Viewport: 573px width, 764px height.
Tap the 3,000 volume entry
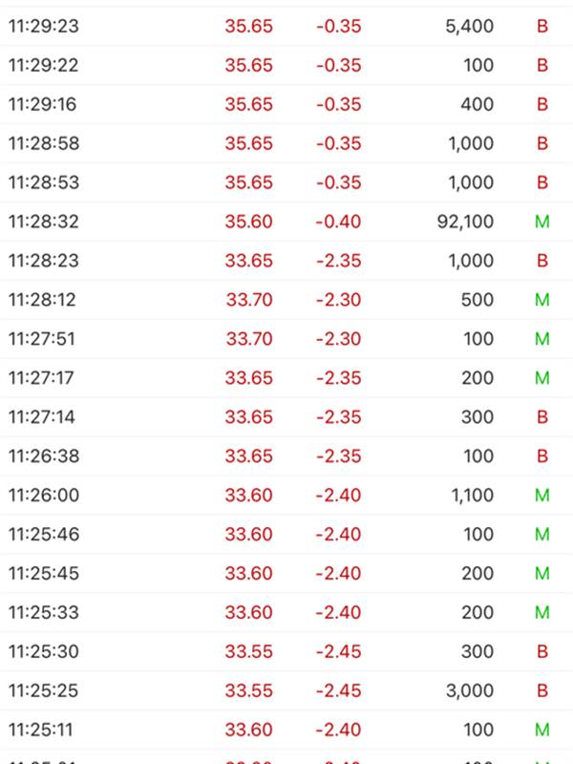pos(470,690)
